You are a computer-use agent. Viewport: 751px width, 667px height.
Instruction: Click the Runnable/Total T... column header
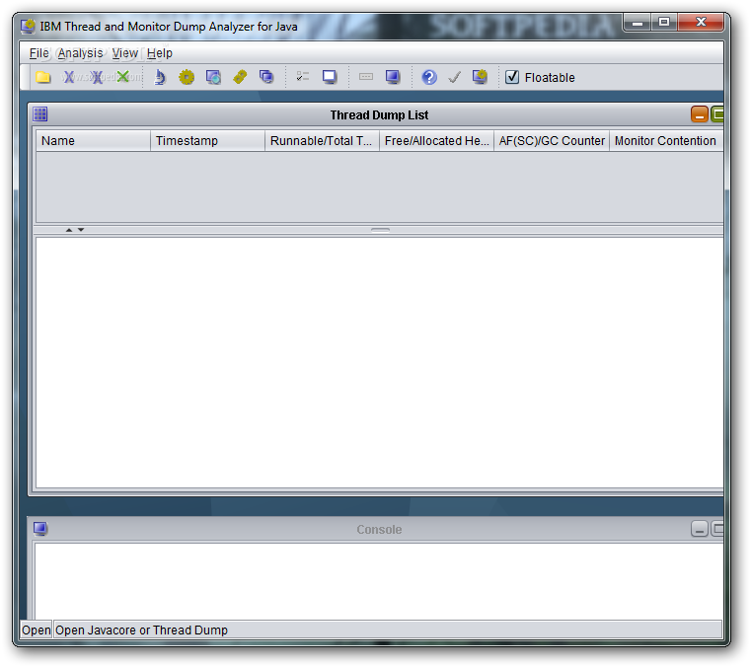tap(323, 141)
